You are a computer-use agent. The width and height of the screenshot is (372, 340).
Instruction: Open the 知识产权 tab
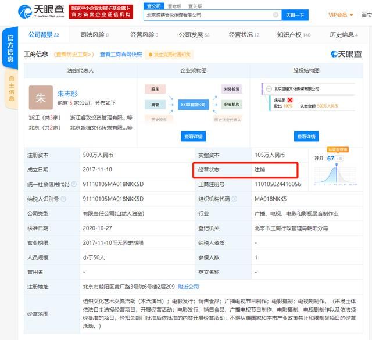(x=294, y=35)
